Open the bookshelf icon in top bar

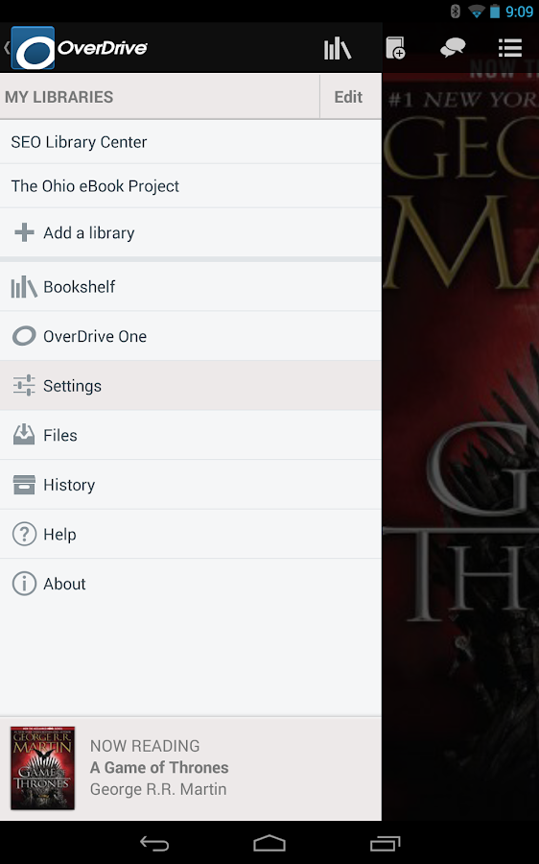pyautogui.click(x=338, y=49)
